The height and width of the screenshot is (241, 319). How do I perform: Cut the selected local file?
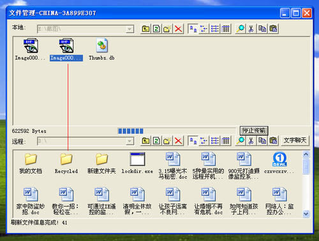click(251, 29)
